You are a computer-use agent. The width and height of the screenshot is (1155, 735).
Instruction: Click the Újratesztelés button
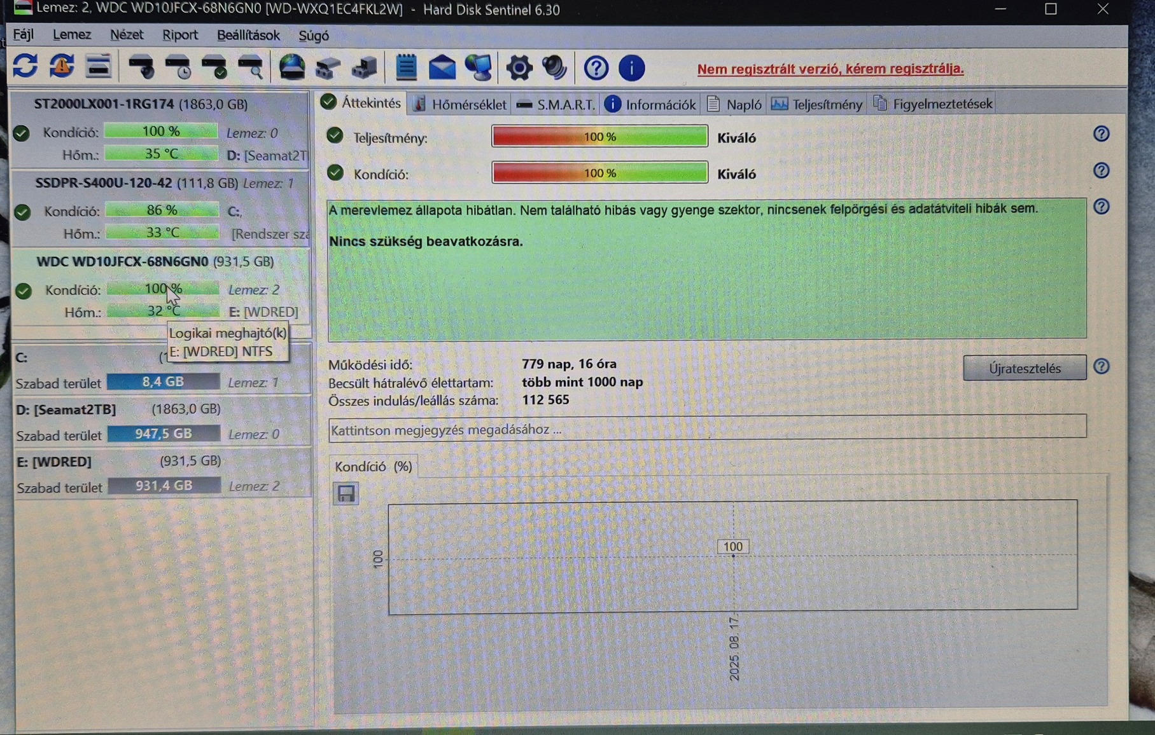1025,368
